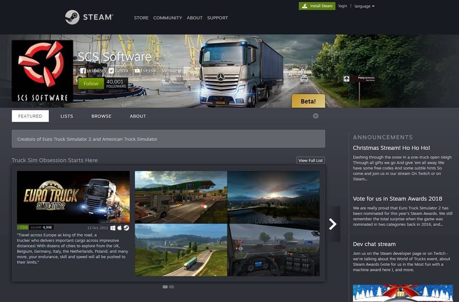Image resolution: width=459 pixels, height=302 pixels.
Task: Open the truck cabin interior screenshot
Action: pos(273,250)
